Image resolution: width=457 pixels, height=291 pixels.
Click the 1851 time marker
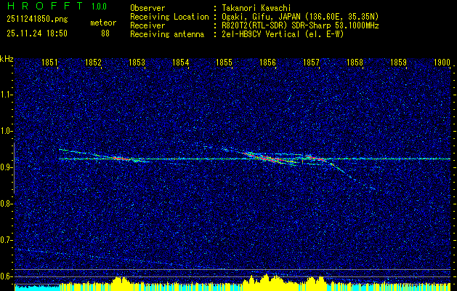pyautogui.click(x=49, y=62)
